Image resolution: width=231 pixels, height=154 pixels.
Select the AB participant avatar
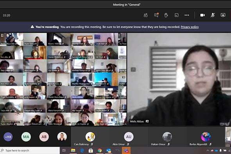[x=44, y=137]
